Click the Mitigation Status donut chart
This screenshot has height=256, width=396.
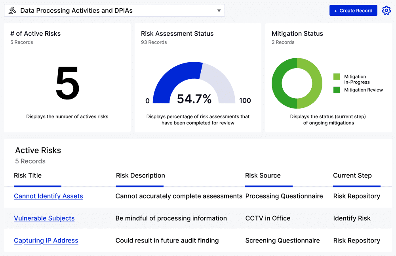297,84
